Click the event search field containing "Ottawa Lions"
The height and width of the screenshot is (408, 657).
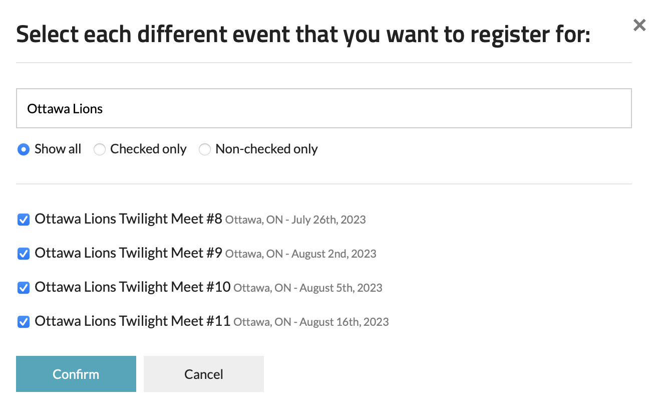(323, 108)
